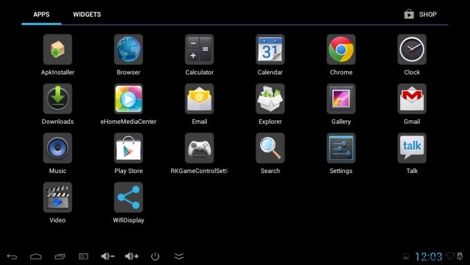The image size is (470, 265).
Task: Open the Play Store app
Action: (x=129, y=148)
